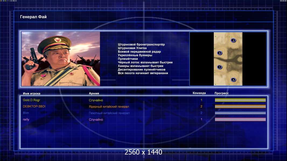
Task: Click 'Штурмовая Улитка' ability line
Action: pos(132,48)
